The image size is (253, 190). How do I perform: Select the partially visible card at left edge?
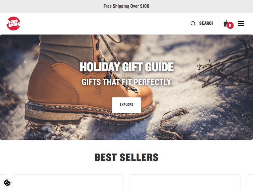(x=3, y=182)
